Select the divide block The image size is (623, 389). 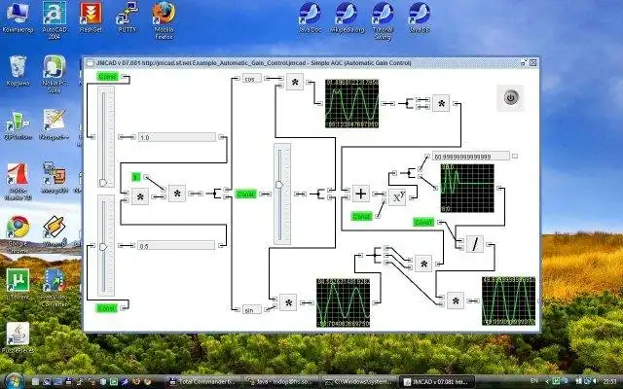click(475, 244)
